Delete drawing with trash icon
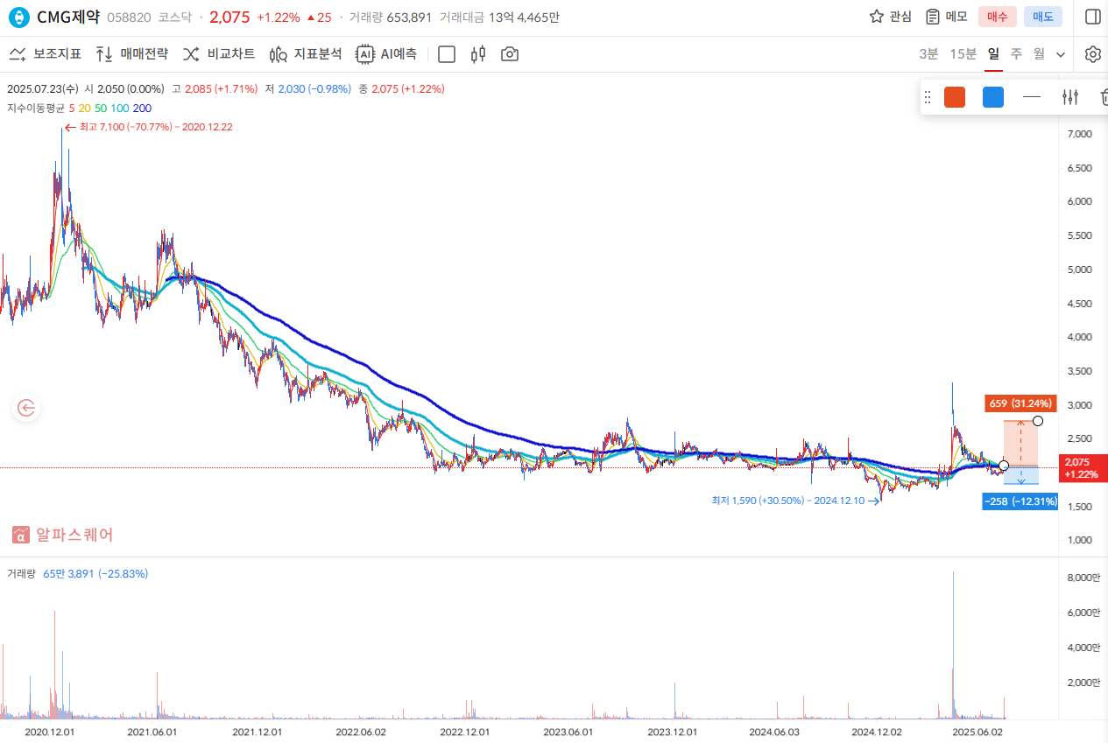1108x743 pixels. tap(1104, 97)
